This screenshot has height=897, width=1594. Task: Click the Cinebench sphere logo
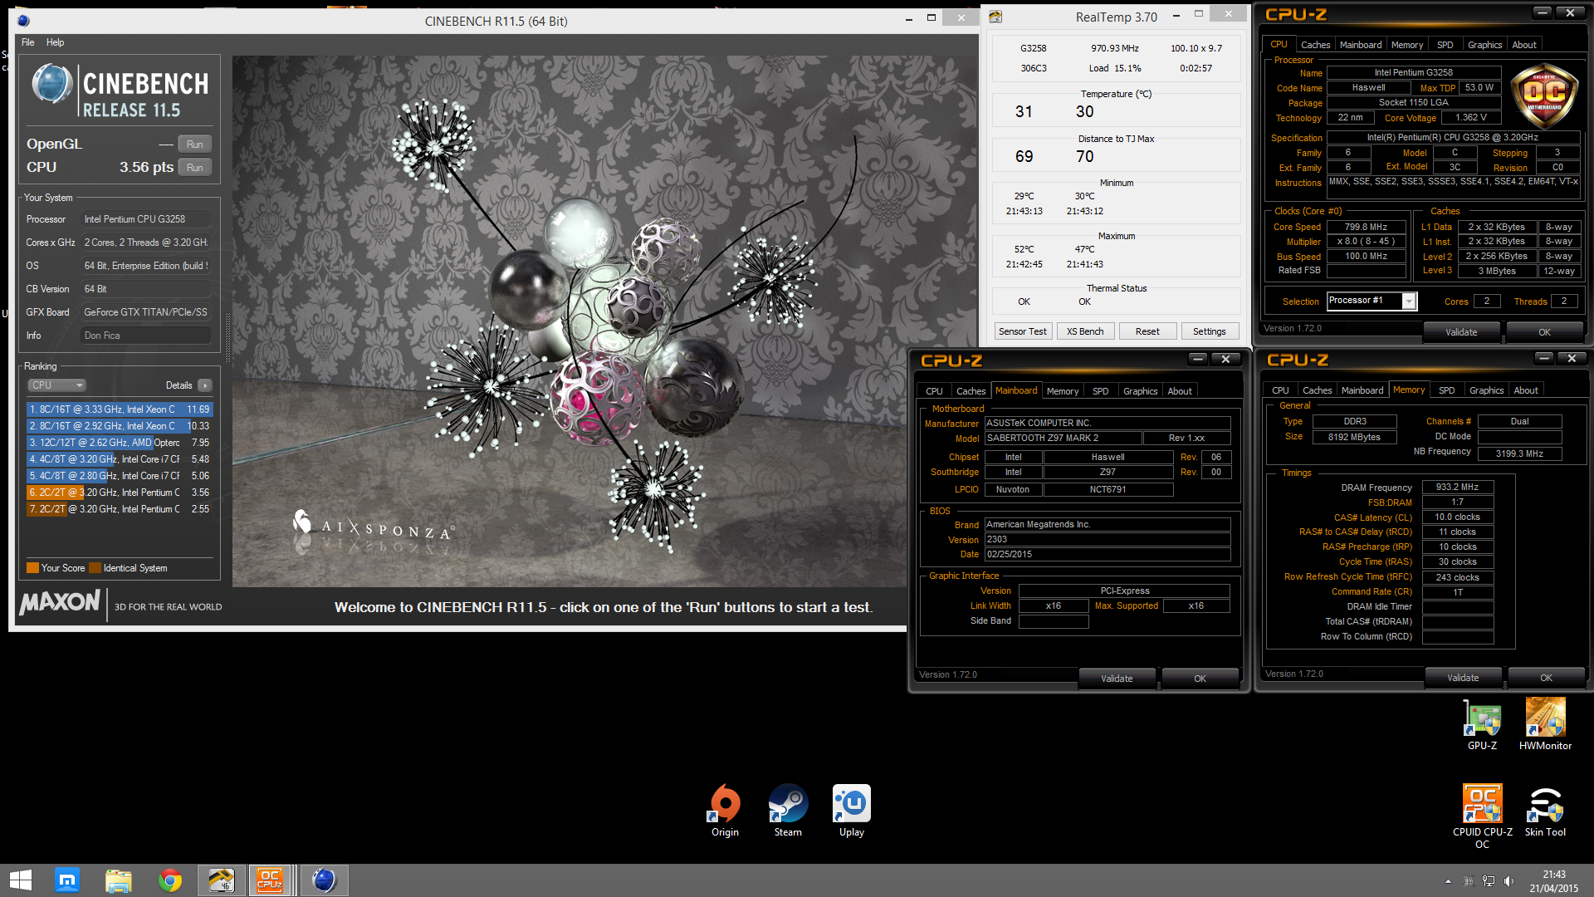[51, 85]
